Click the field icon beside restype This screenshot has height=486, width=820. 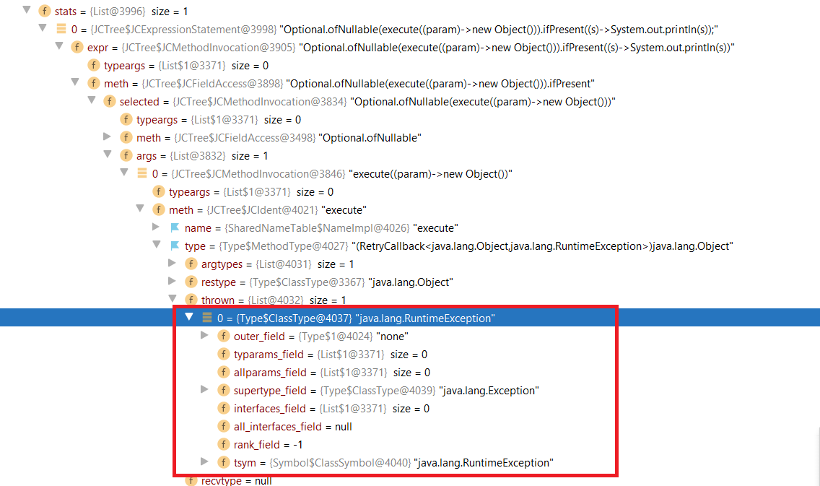click(191, 282)
